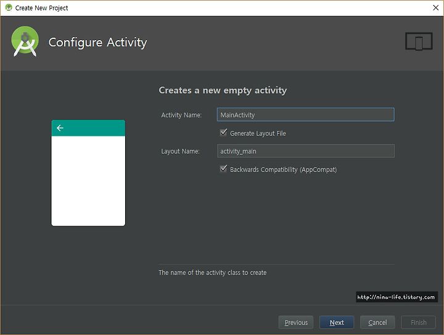Click the nina-life.tistory.com watermark link
The height and width of the screenshot is (335, 444).
(x=397, y=297)
